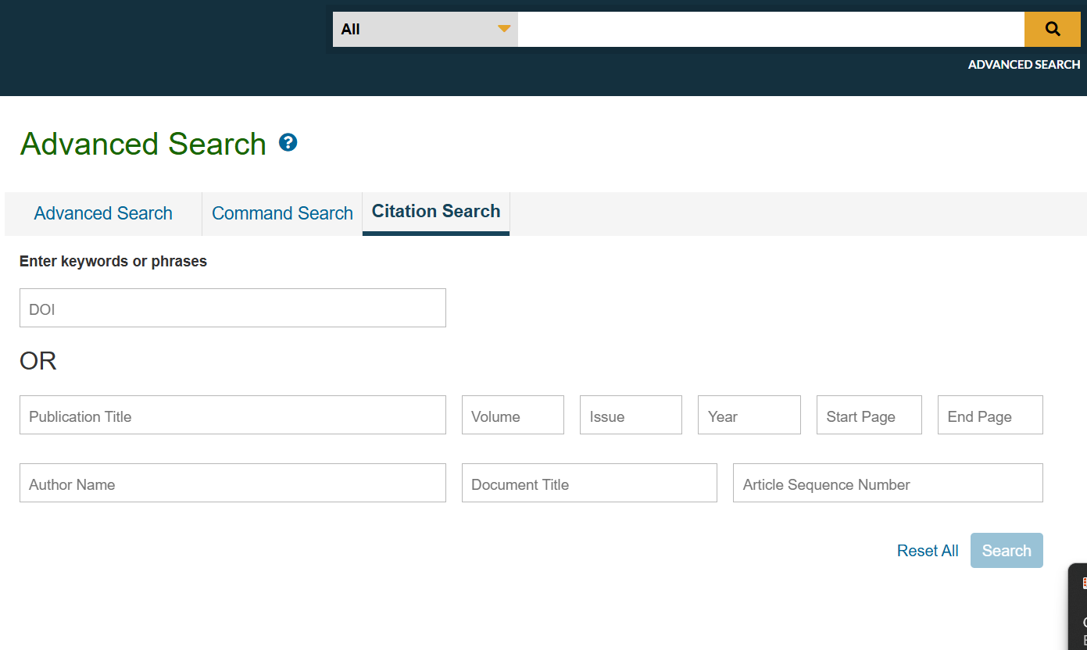Open the Advanced Search help question mark
This screenshot has width=1087, height=650.
click(x=288, y=142)
